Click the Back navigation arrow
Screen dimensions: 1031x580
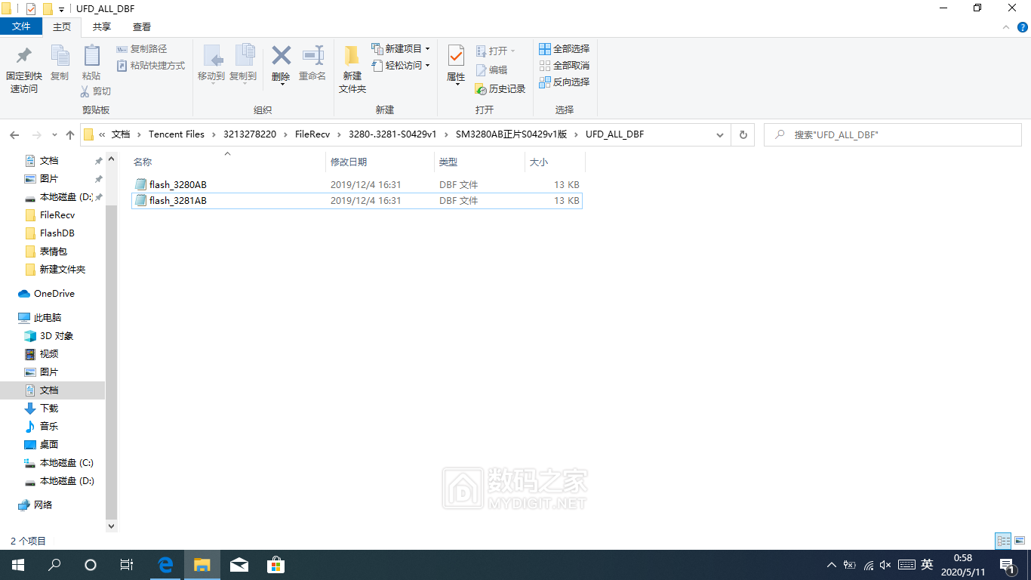pyautogui.click(x=14, y=135)
